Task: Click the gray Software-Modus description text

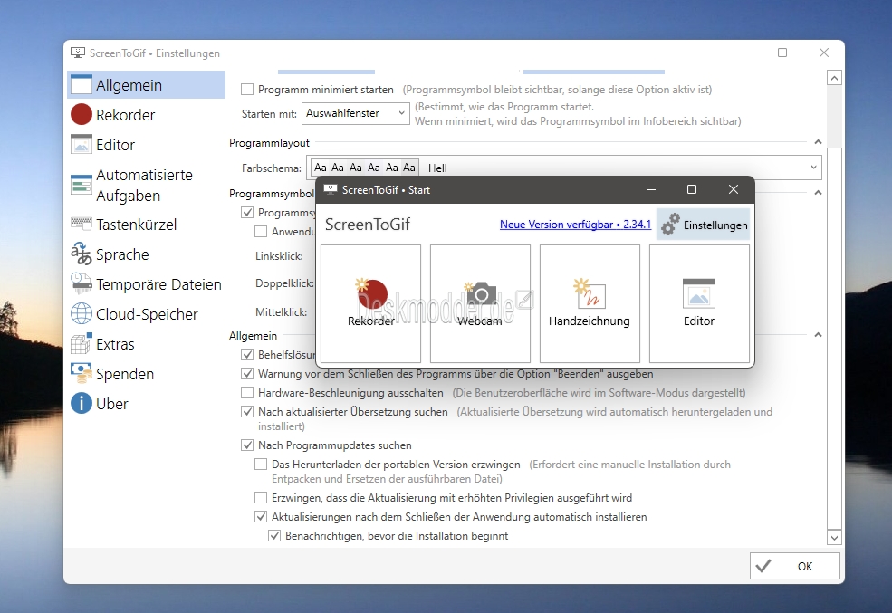Action: coord(599,392)
